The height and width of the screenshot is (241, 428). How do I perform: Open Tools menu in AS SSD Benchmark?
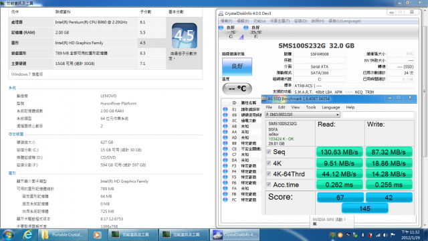pos(311,107)
